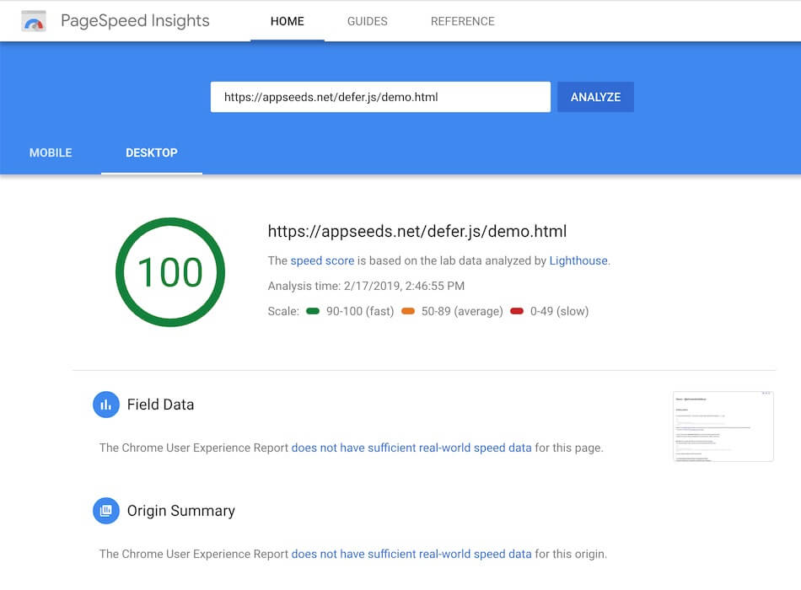Screen dimensions: 801x590
Task: Open the HOME navigation tab
Action: (x=288, y=21)
